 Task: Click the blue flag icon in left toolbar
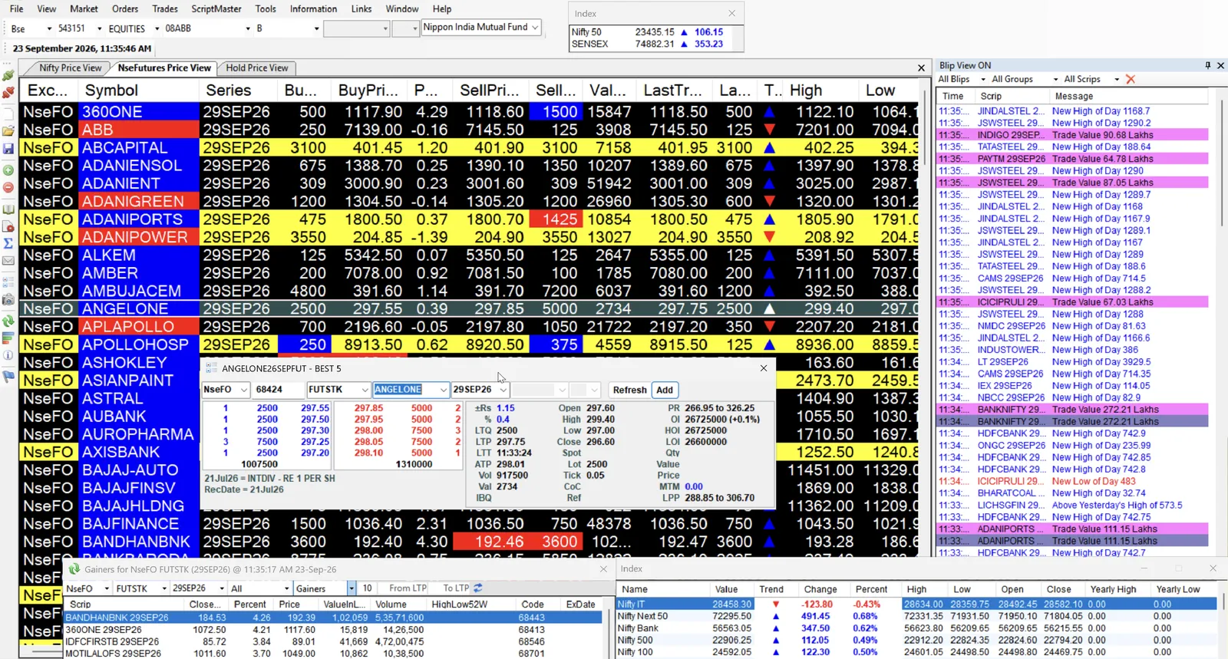pos(8,377)
